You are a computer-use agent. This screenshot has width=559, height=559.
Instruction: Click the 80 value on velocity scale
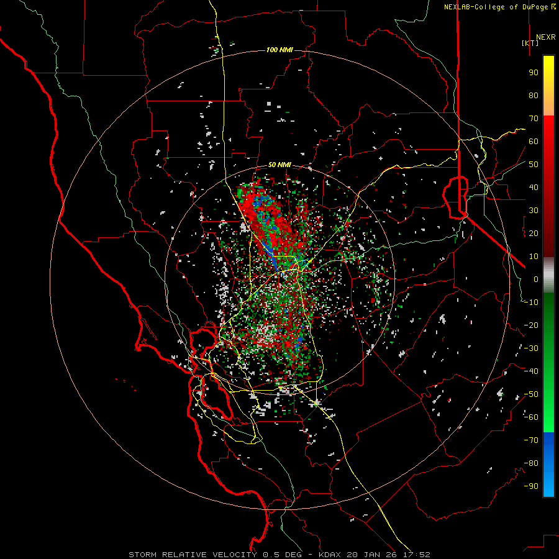click(534, 96)
